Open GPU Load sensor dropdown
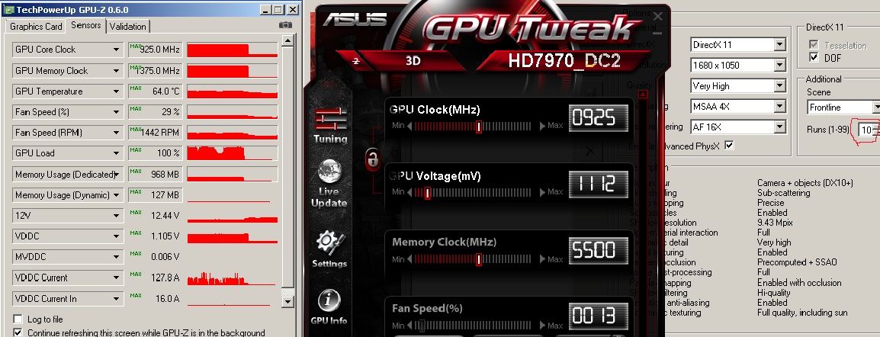Image resolution: width=880 pixels, height=337 pixels. pos(116,153)
